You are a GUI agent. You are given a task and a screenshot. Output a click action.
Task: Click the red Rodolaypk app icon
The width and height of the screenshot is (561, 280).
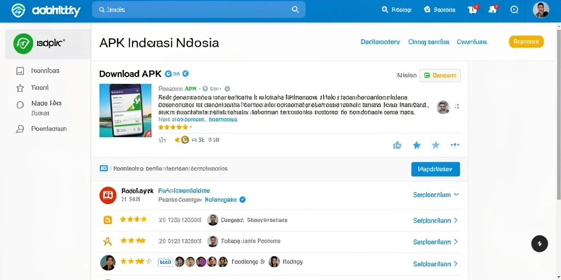coord(108,195)
